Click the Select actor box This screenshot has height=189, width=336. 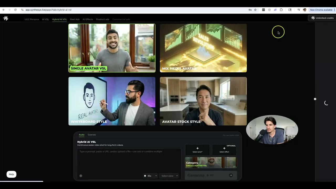pos(197,150)
